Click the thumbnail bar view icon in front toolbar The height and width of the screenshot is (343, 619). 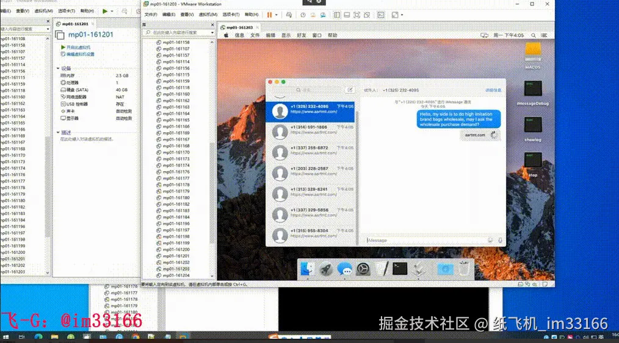click(347, 15)
